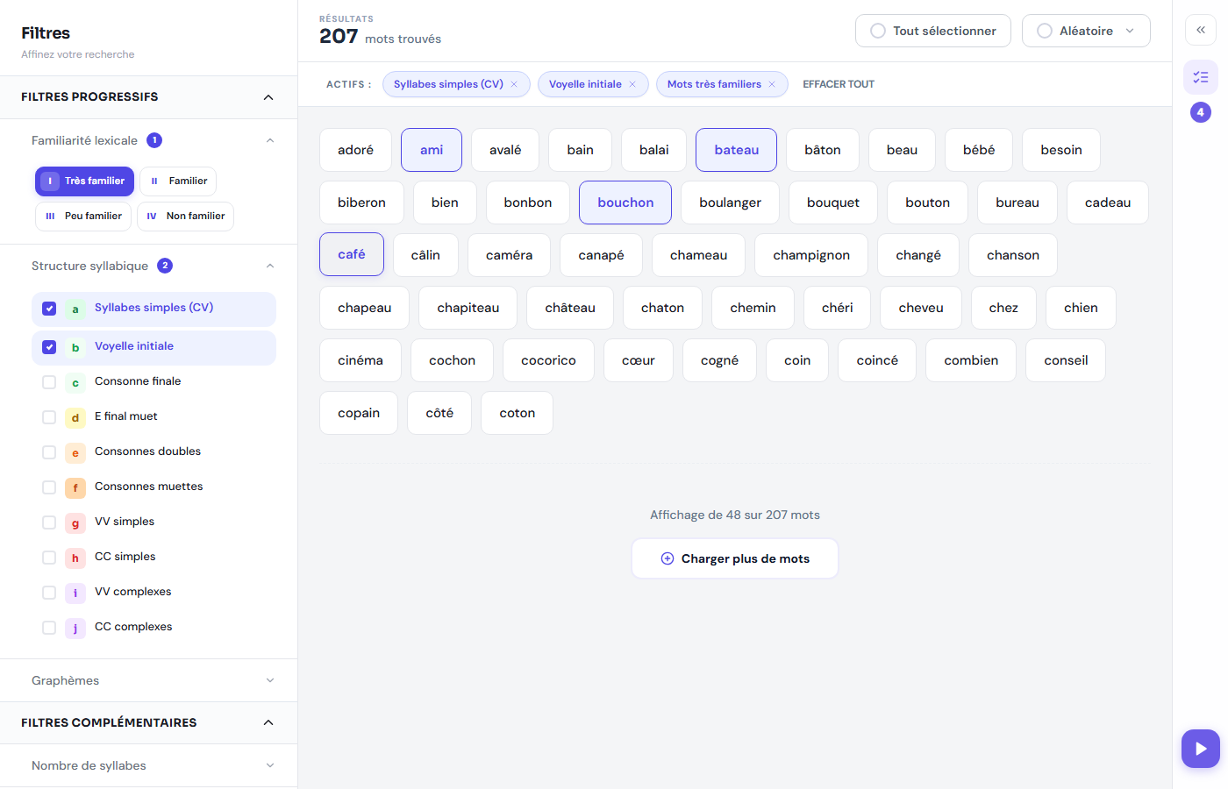
Task: Click the letter h badge for CC simples
Action: pos(75,558)
